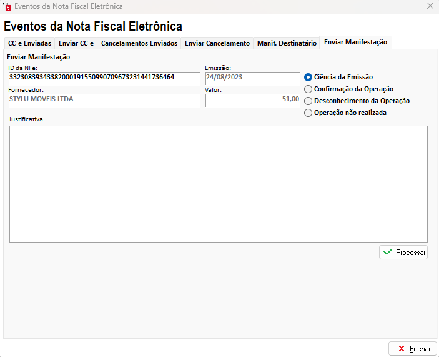Viewport: 439px width, 357px height.
Task: Go to the Cancelamentos Enviados tab
Action: point(139,43)
